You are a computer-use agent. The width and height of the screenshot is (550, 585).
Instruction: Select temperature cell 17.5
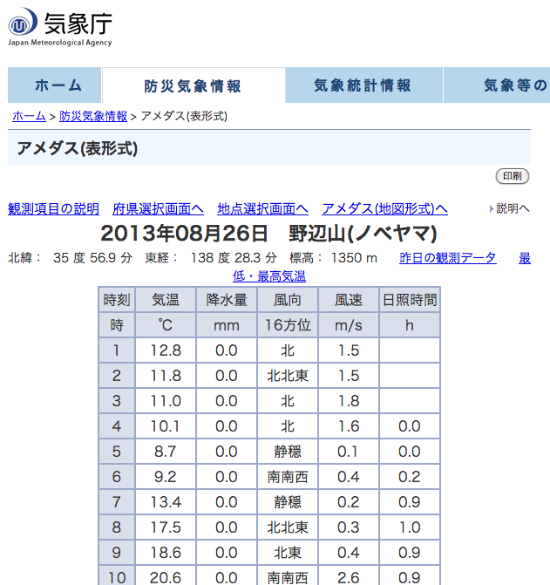tap(166, 527)
